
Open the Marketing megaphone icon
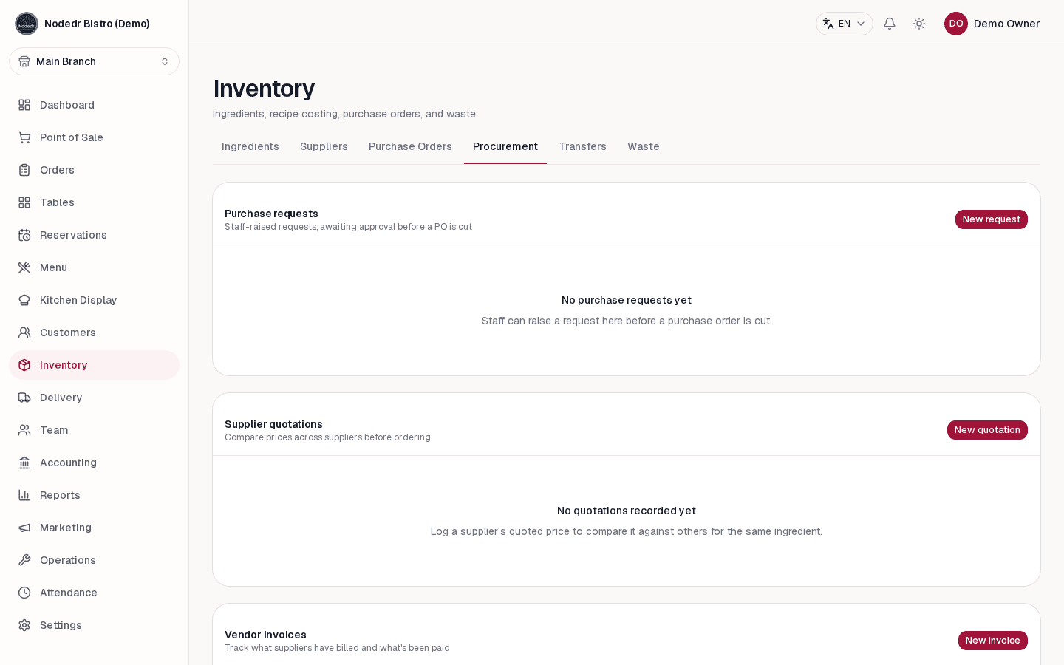coord(24,528)
